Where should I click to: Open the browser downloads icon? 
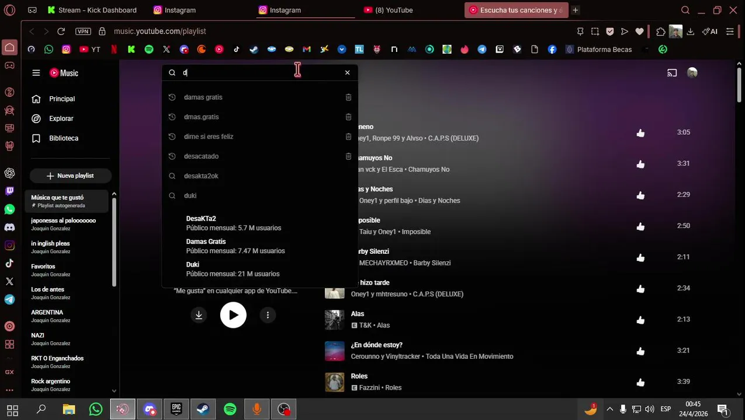691,32
